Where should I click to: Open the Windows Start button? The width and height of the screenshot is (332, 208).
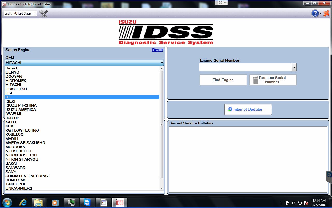7,203
